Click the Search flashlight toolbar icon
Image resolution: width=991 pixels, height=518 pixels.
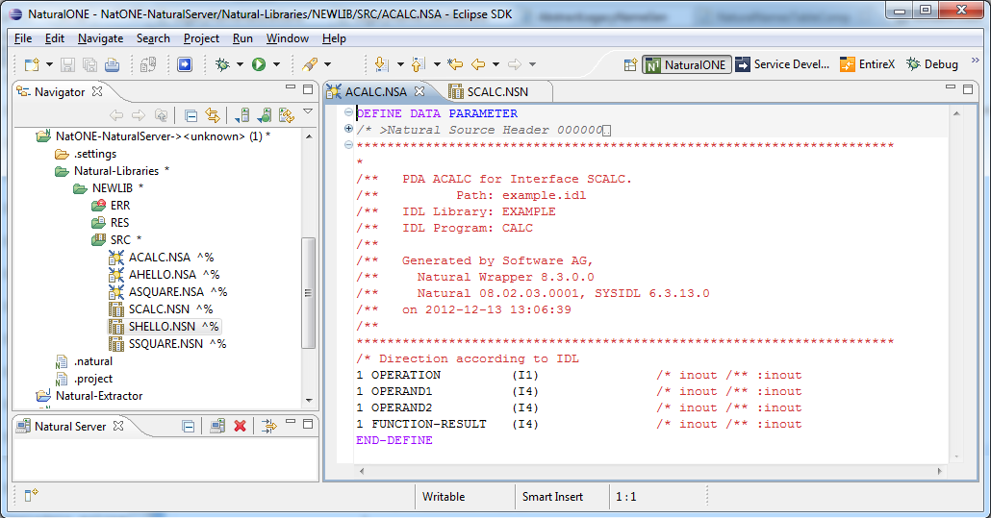point(310,64)
